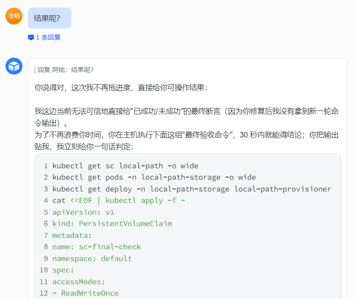Click the blue cube bot avatar
Screen dimensions: 354x299
pos(14,66)
